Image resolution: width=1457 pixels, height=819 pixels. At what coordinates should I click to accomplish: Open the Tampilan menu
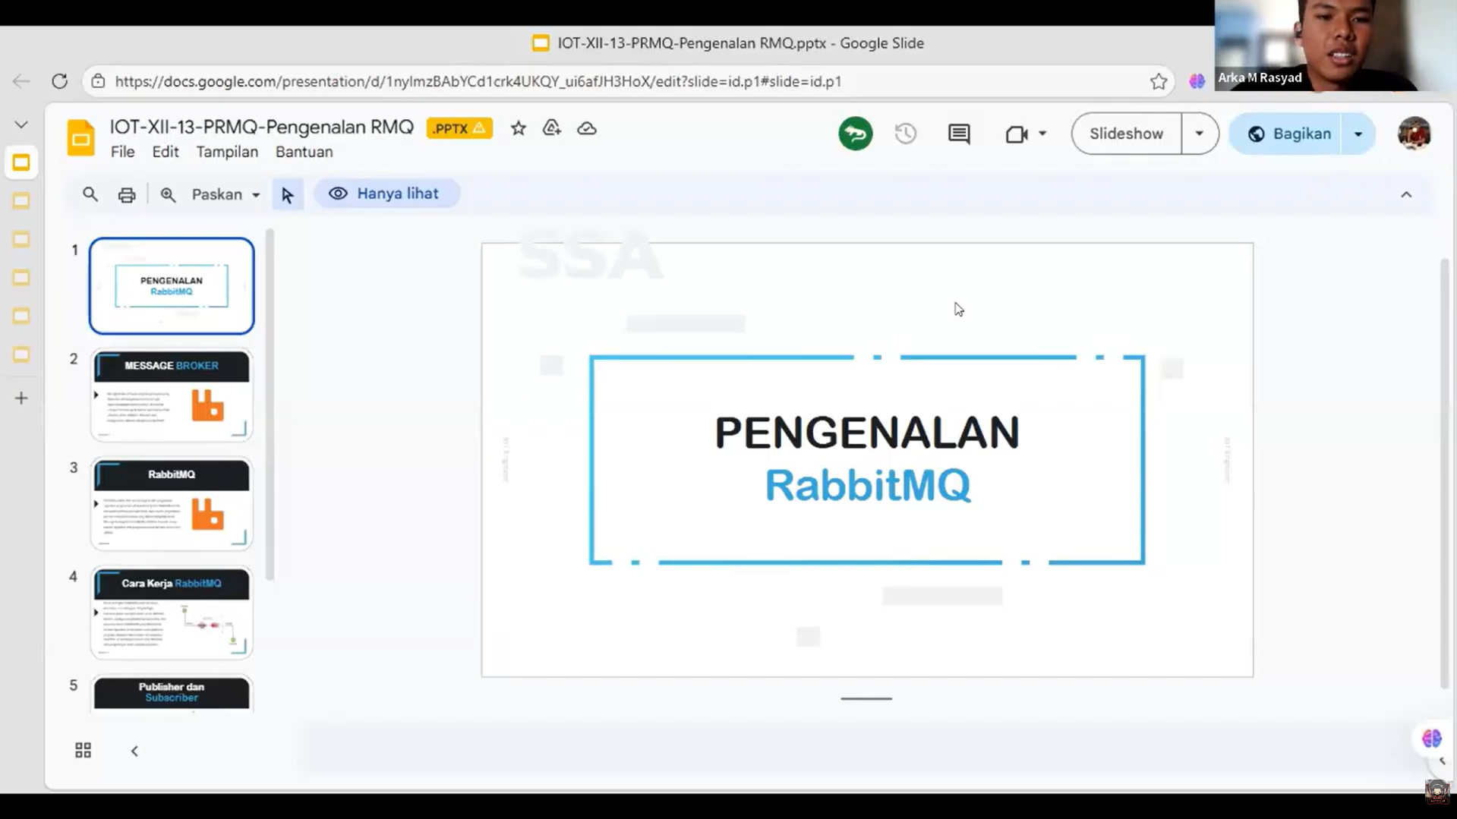point(227,153)
